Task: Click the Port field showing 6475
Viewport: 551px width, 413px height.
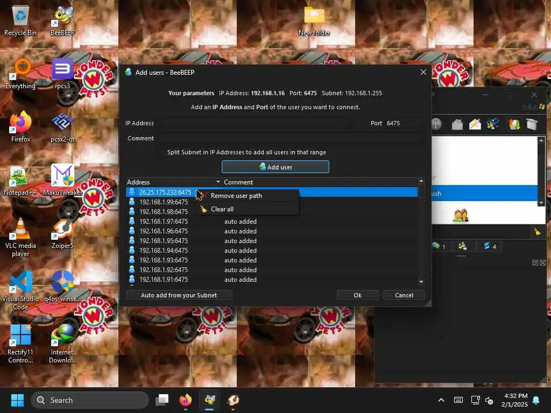Action: coord(404,123)
